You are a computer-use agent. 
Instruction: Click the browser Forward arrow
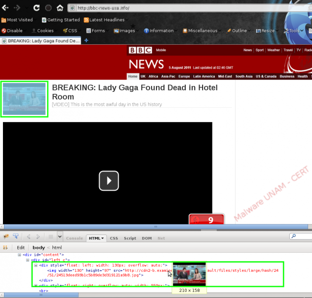17,8
